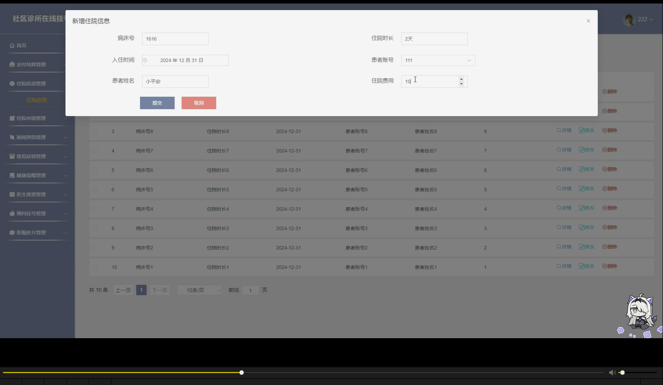Tick checkbox for row 病床号7
This screenshot has width=663, height=385.
click(x=95, y=150)
